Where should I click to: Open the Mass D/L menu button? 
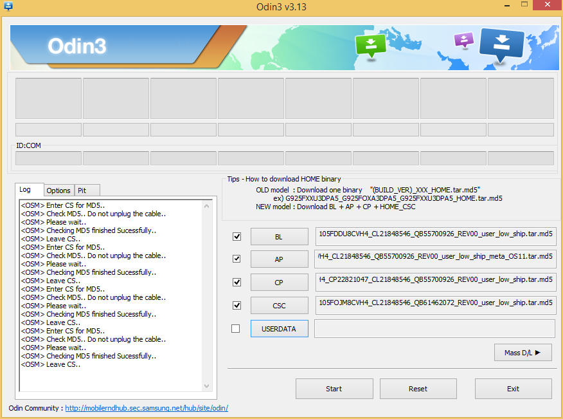pos(523,353)
